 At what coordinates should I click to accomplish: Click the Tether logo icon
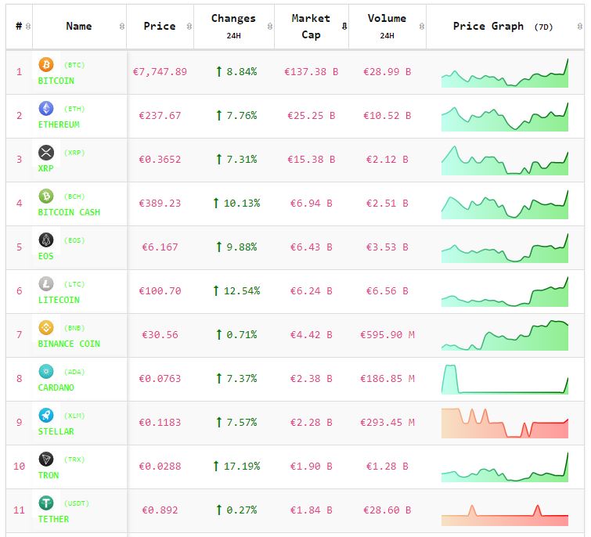45,503
